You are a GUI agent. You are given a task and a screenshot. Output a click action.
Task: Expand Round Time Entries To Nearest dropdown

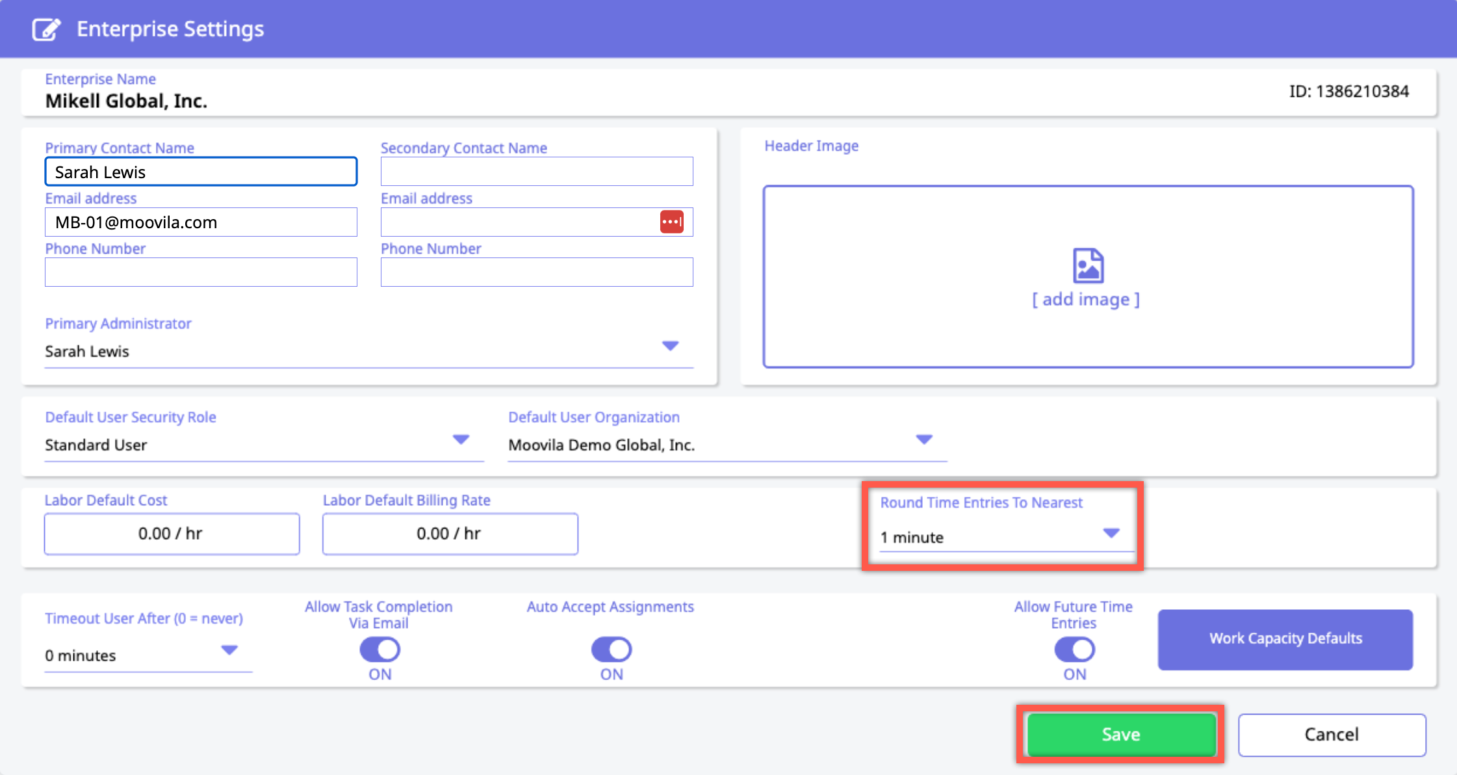[x=1111, y=533]
